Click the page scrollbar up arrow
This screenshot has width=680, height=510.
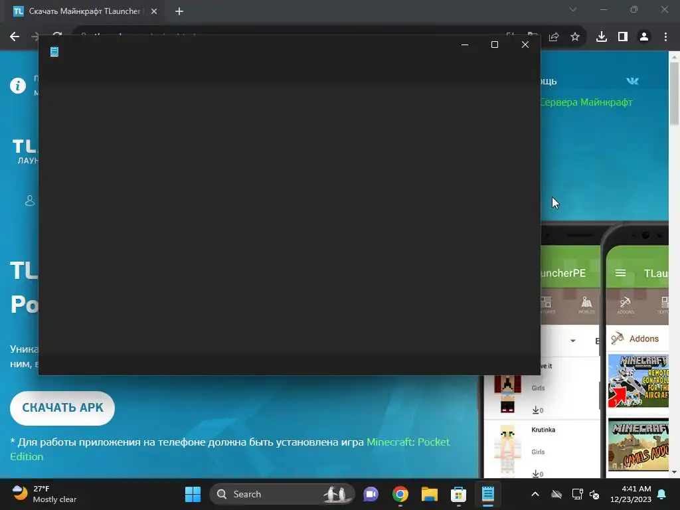click(674, 56)
